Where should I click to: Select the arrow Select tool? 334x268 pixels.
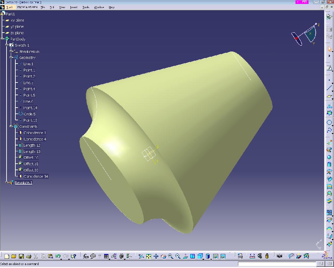point(329,49)
